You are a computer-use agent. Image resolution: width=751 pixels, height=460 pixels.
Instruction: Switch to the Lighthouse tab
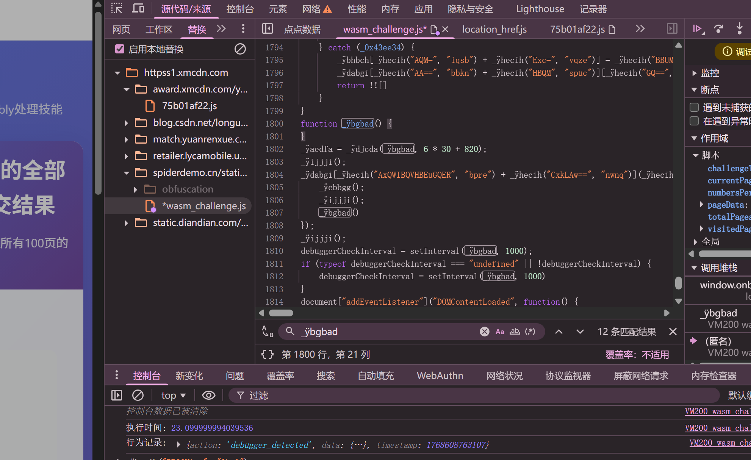[x=540, y=9]
